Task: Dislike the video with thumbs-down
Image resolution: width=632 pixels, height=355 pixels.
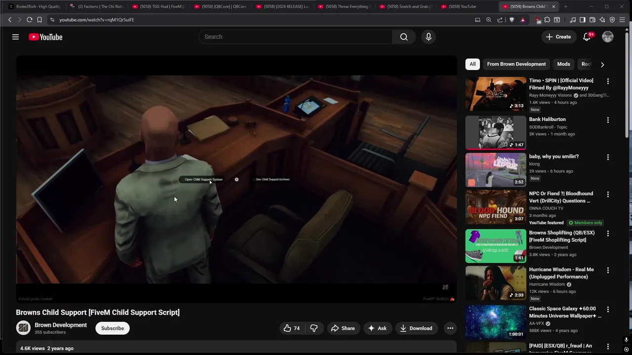Action: click(x=314, y=328)
